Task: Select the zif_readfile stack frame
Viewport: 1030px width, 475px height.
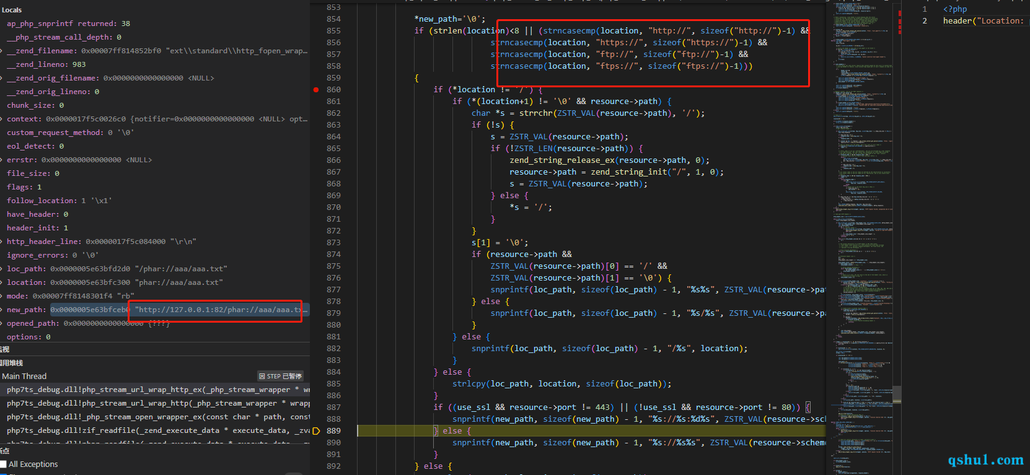Action: [155, 430]
